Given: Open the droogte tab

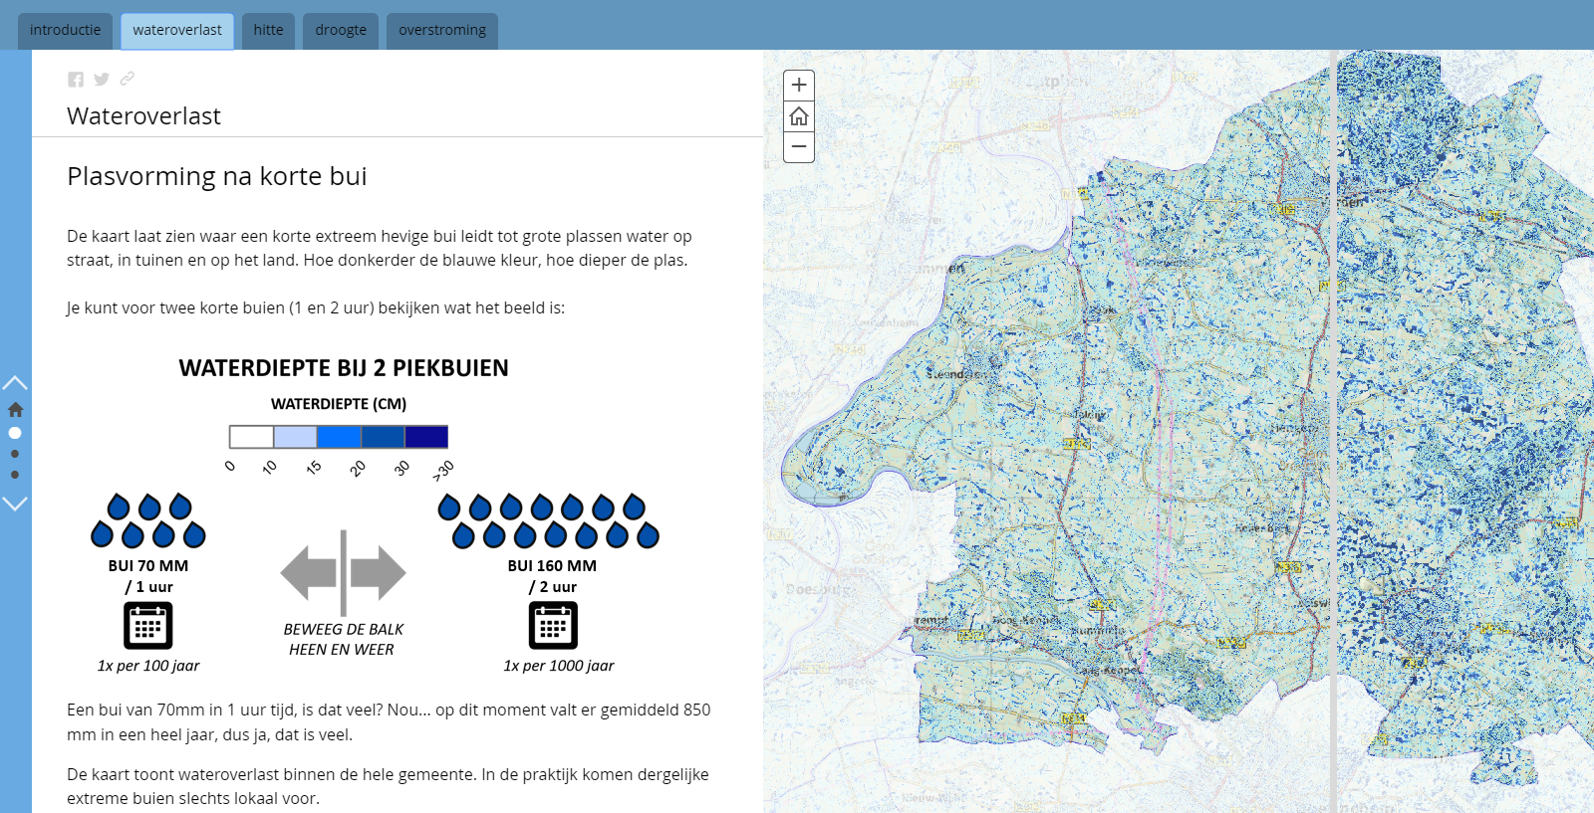Looking at the screenshot, I should pyautogui.click(x=341, y=31).
